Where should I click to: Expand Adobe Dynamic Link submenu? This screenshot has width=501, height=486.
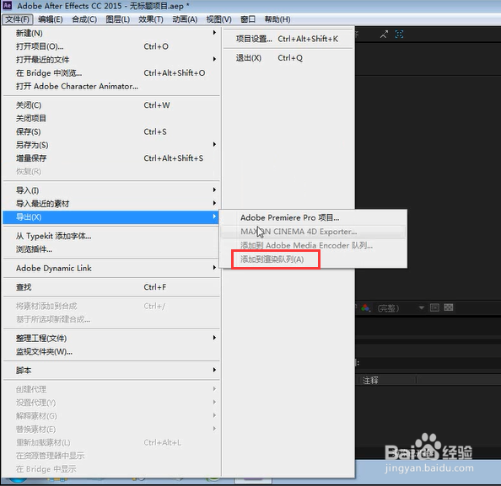[111, 268]
